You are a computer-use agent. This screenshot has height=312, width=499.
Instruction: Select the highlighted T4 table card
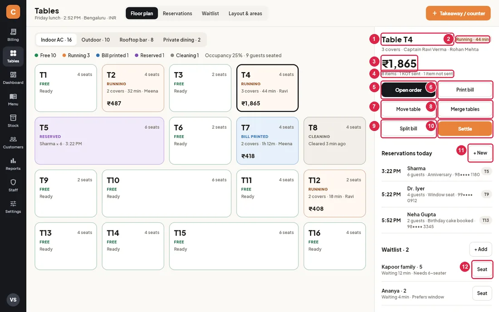(x=267, y=88)
